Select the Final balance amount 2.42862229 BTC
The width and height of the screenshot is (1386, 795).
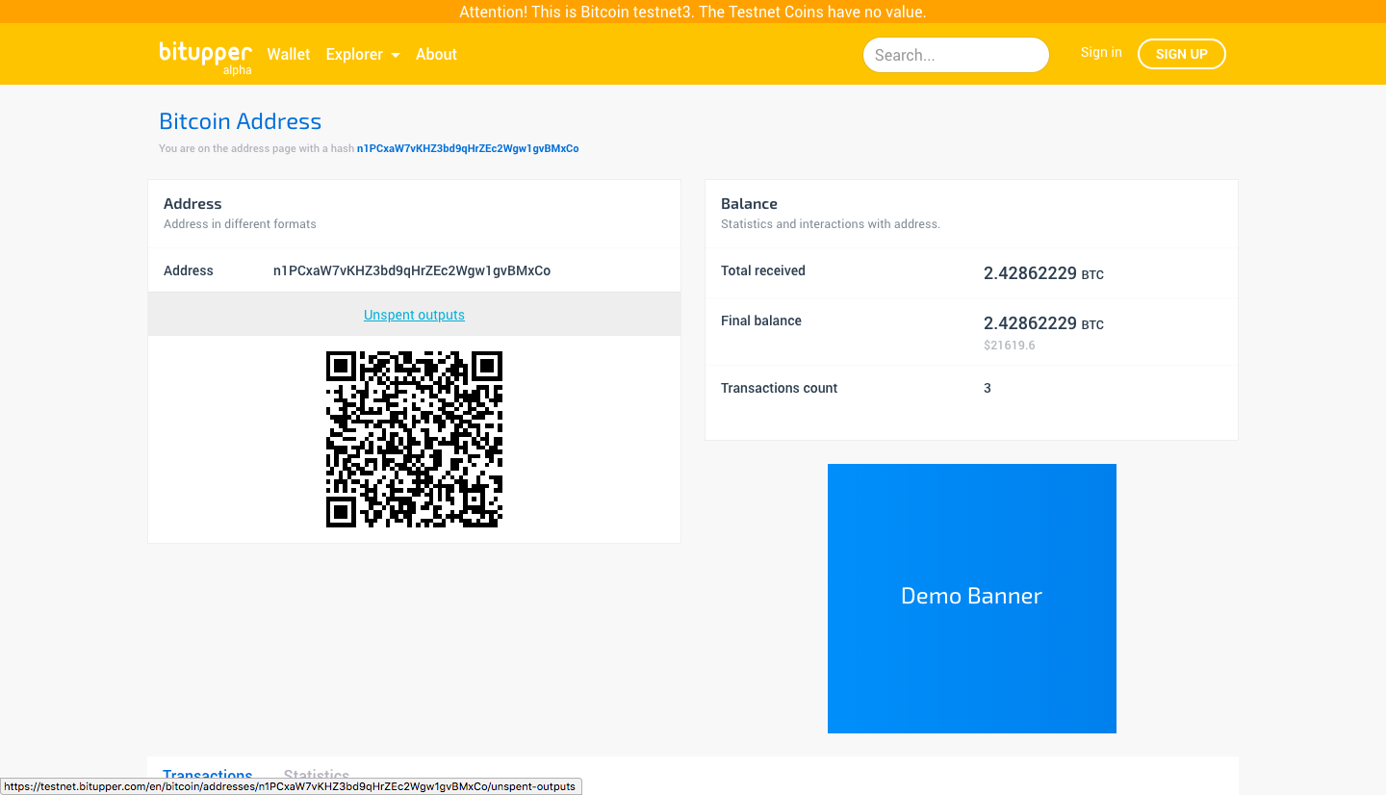pyautogui.click(x=1043, y=323)
